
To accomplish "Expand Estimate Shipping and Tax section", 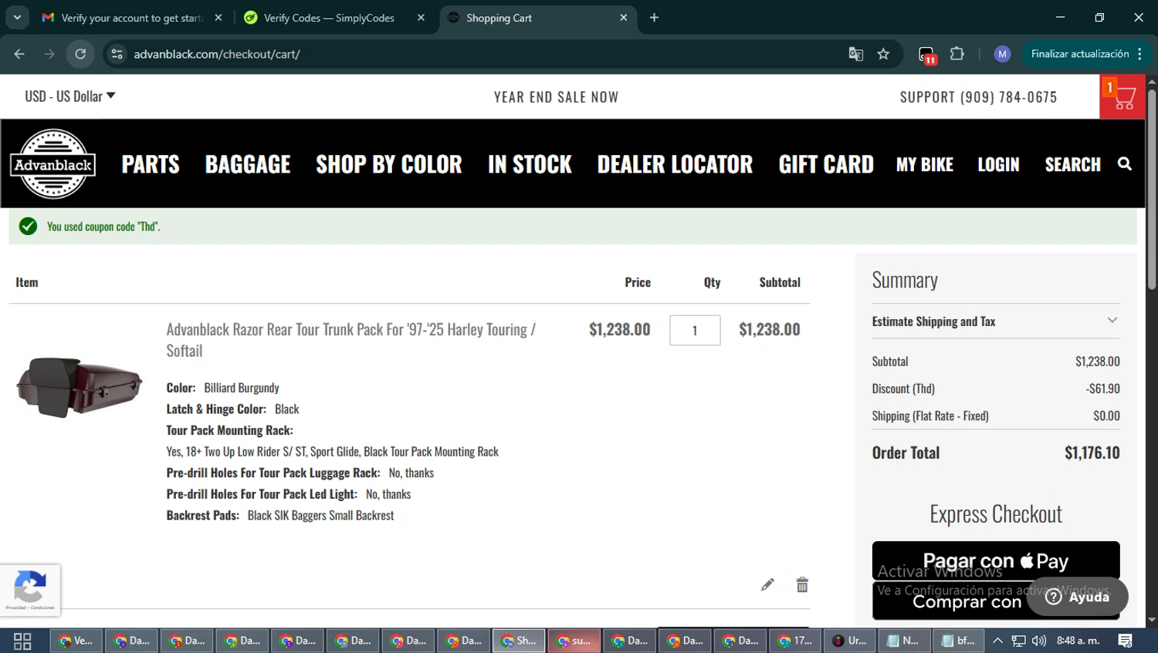I will coord(995,321).
